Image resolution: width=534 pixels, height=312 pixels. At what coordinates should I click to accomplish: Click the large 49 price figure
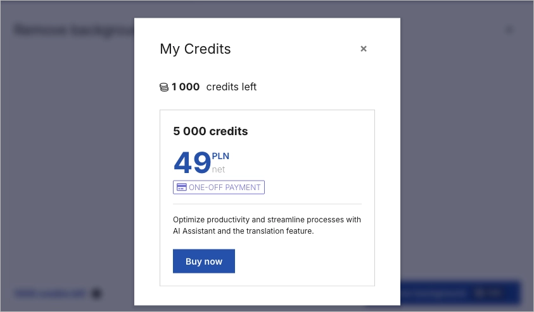192,163
